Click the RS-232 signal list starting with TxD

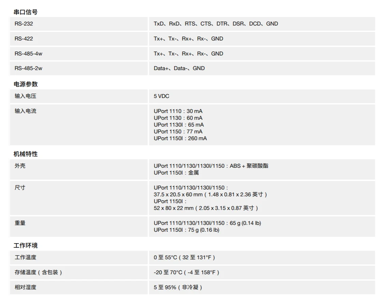pyautogui.click(x=215, y=24)
